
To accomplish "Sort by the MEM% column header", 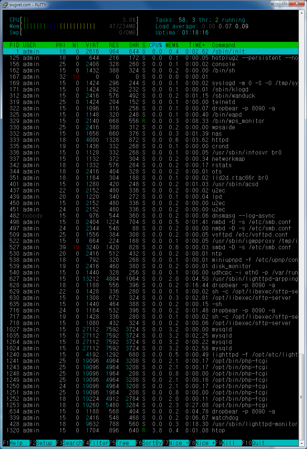I will 172,45.
